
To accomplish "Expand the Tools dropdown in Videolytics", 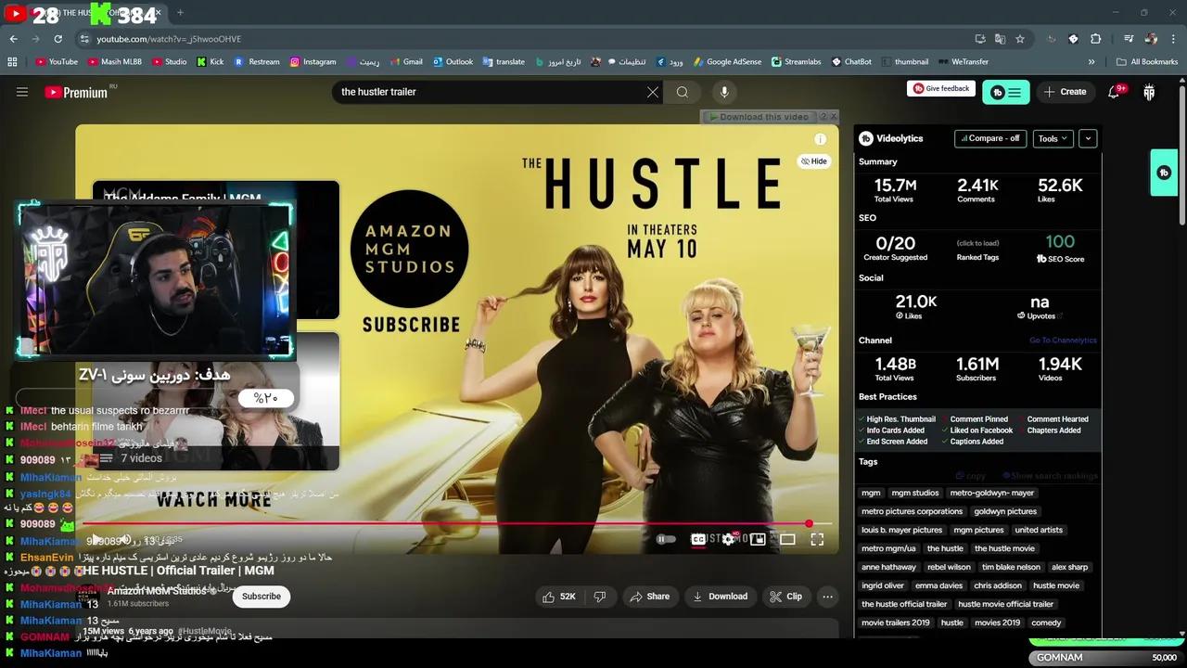I will [x=1053, y=138].
